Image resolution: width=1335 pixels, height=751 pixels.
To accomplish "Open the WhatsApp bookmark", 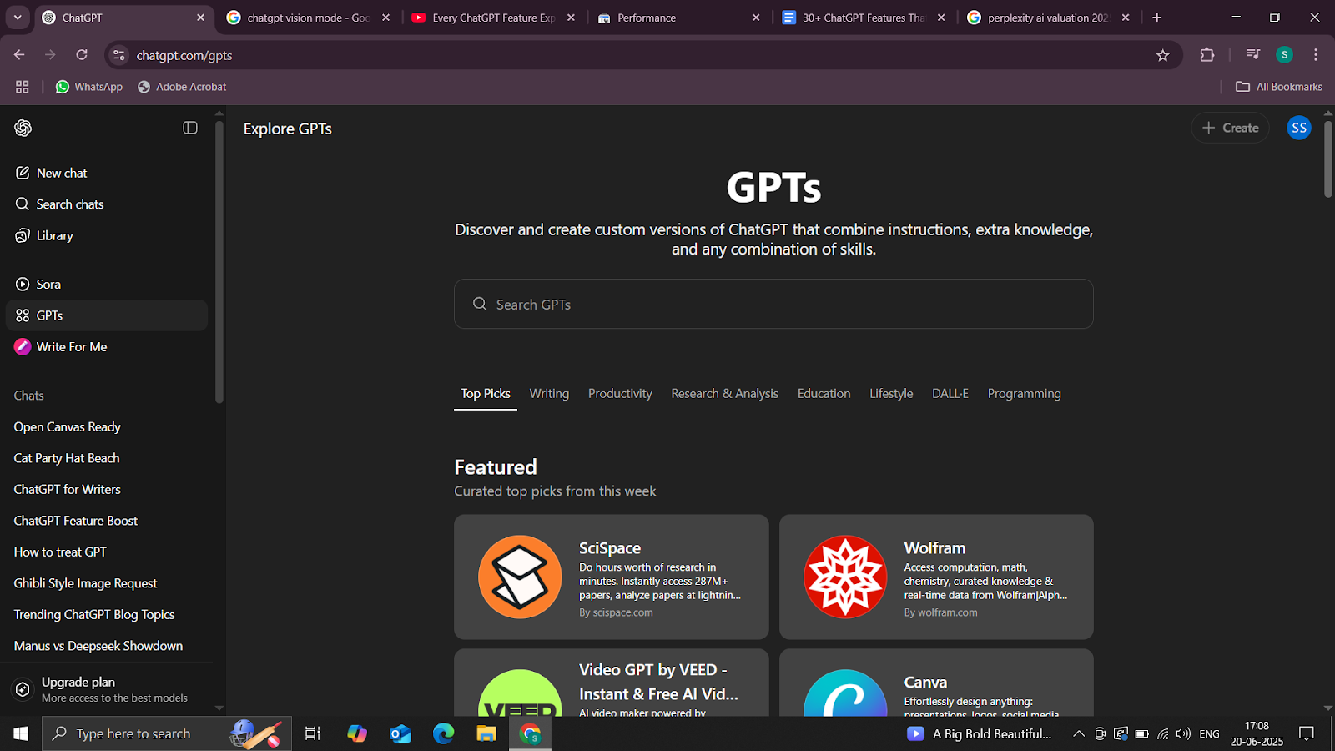I will (89, 87).
